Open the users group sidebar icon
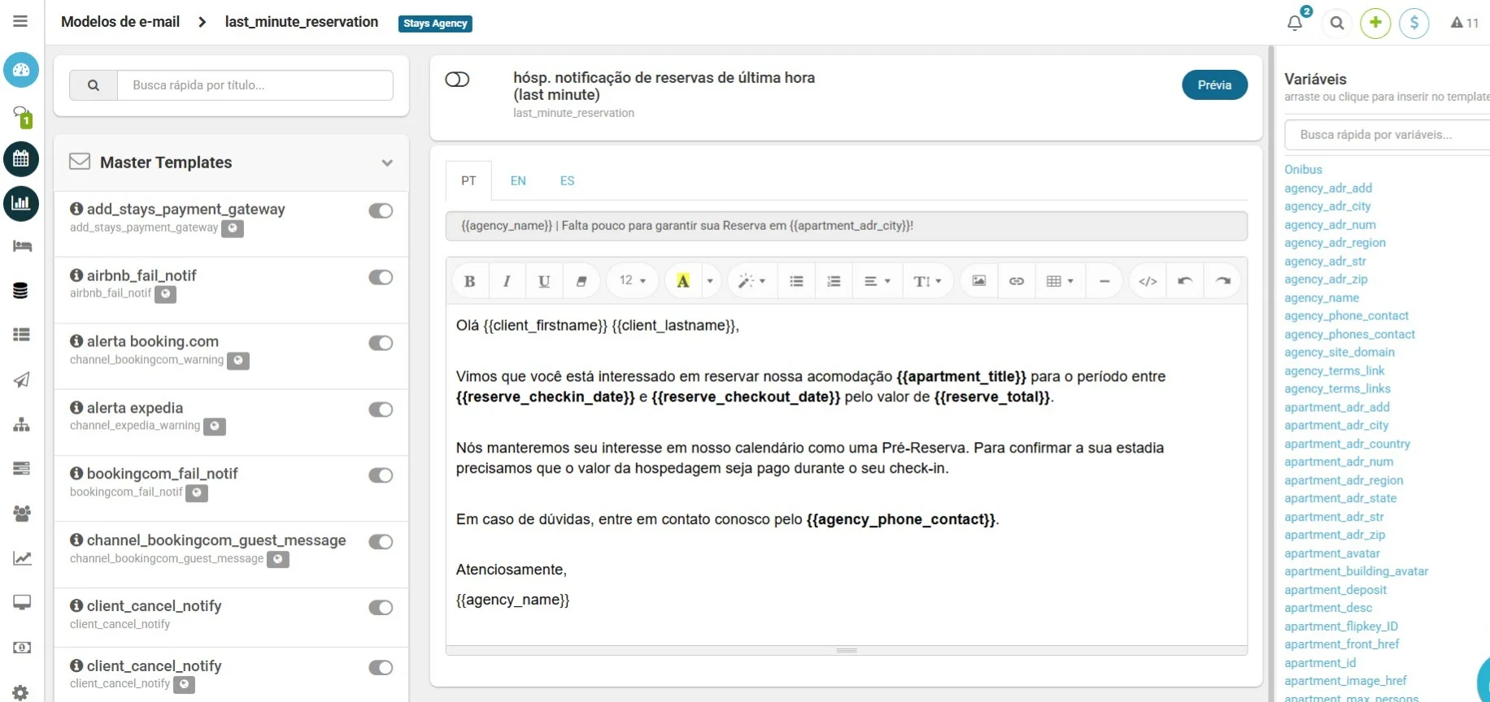This screenshot has height=702, width=1490. tap(22, 513)
